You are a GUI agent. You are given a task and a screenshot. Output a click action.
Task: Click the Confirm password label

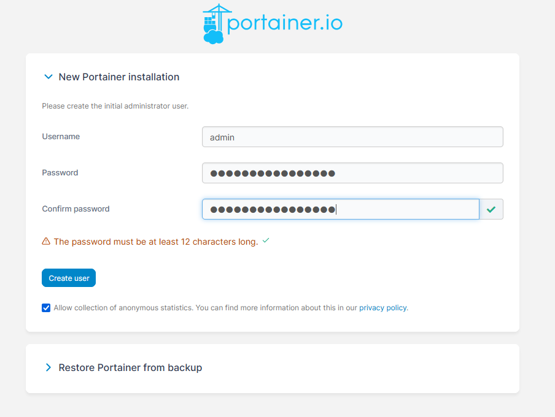pos(76,209)
